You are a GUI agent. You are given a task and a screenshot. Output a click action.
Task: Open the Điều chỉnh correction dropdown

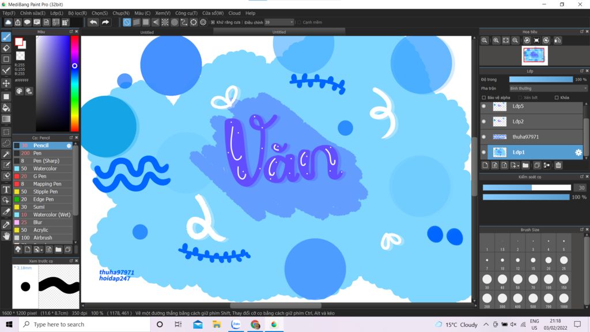coord(279,22)
